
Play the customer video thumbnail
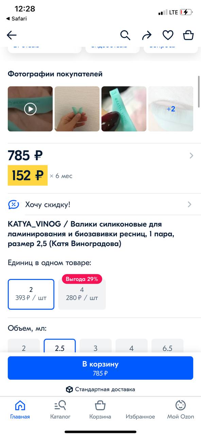pyautogui.click(x=30, y=109)
